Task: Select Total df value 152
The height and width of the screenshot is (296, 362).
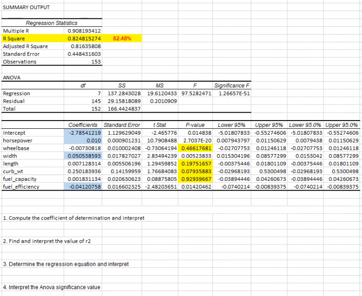Action: [x=96, y=109]
